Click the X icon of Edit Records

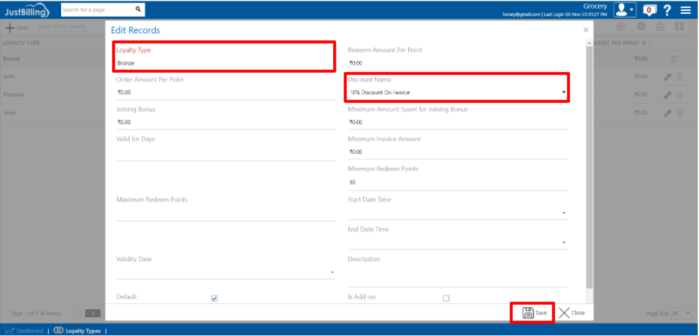586,30
